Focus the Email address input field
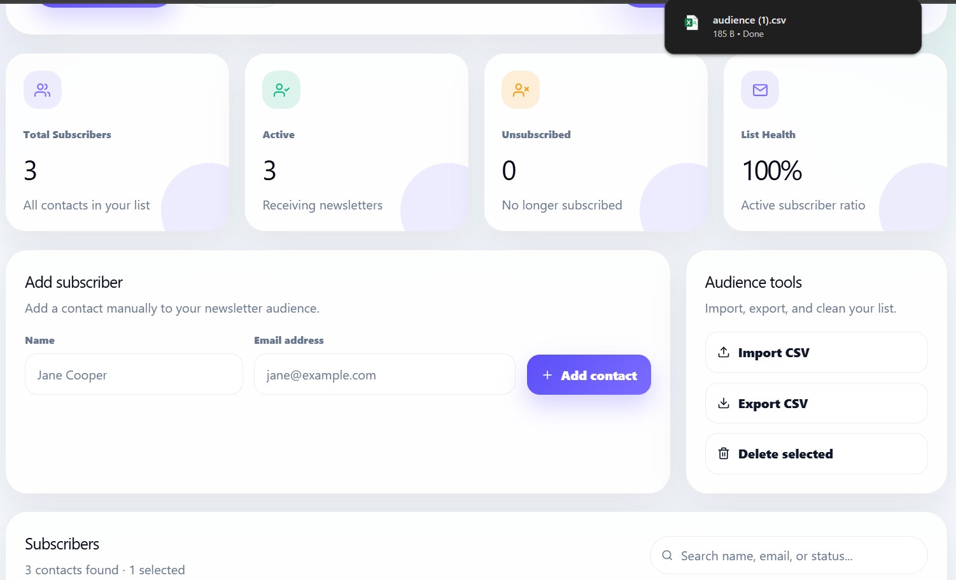Image resolution: width=956 pixels, height=580 pixels. click(x=384, y=374)
